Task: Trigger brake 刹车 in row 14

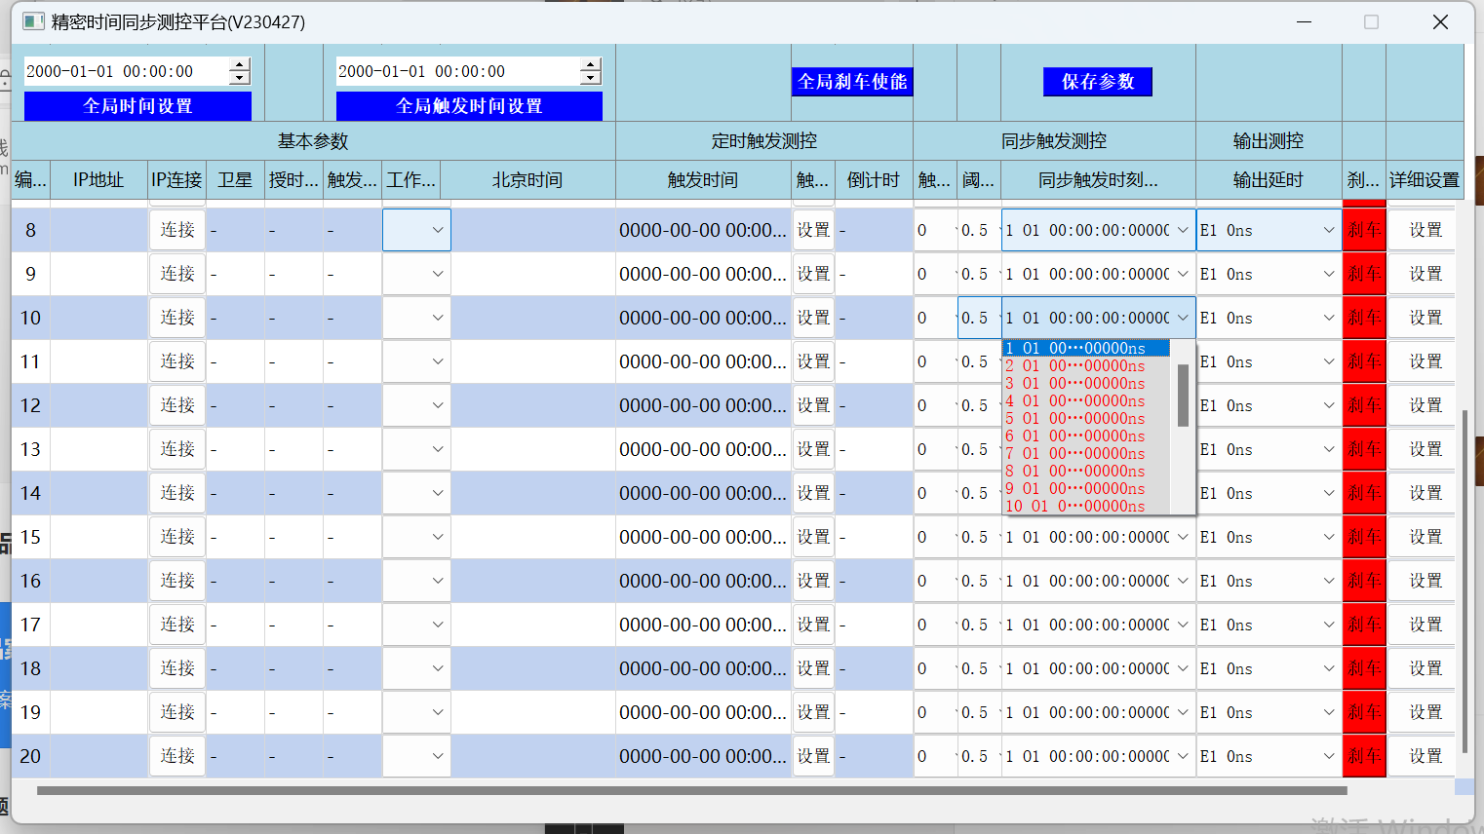Action: tap(1364, 493)
